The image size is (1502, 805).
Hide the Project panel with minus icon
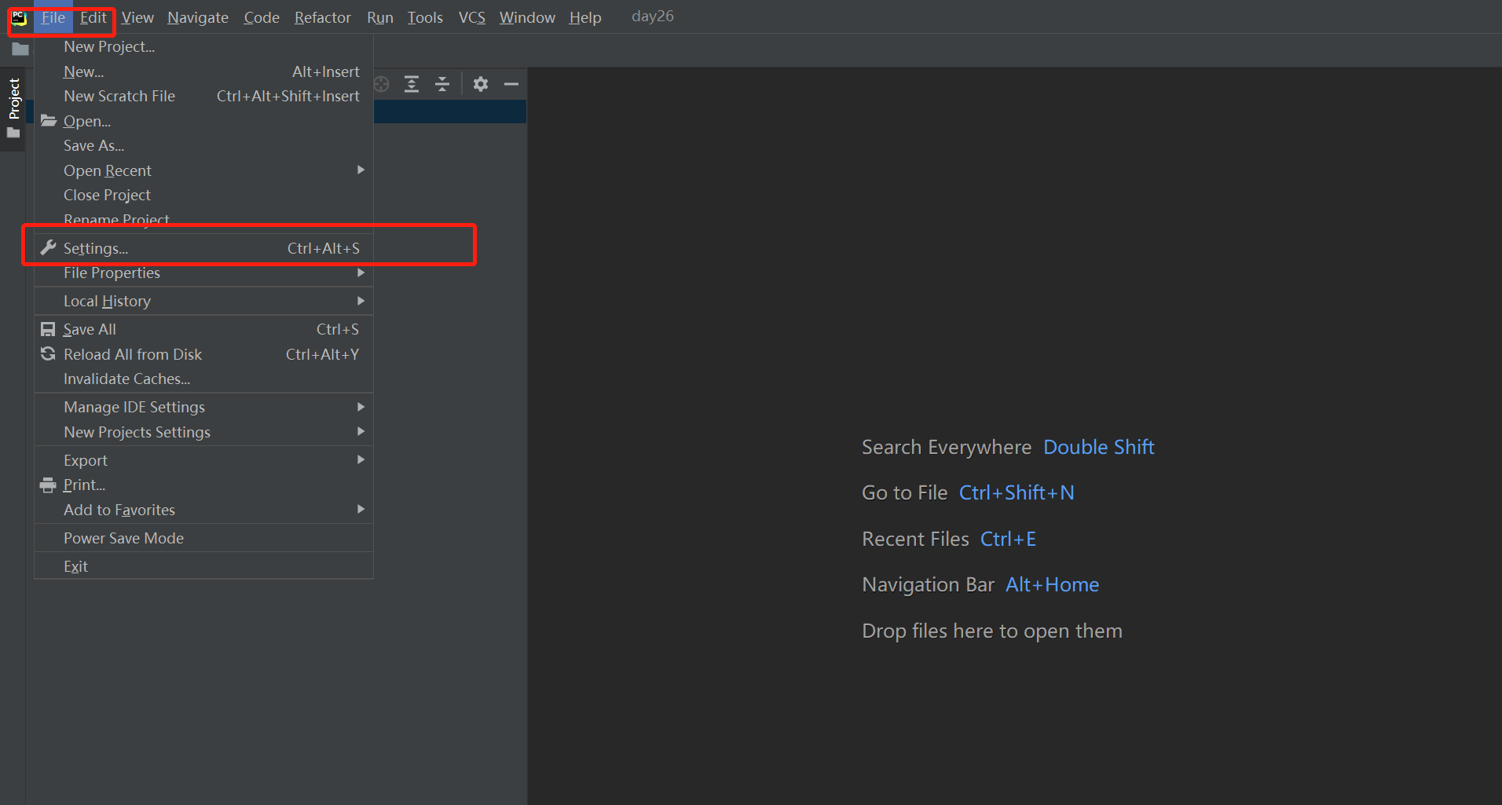pyautogui.click(x=511, y=84)
